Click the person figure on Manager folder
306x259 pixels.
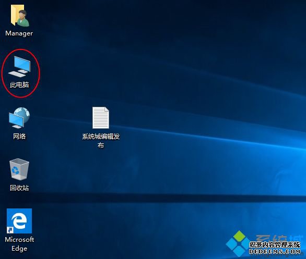click(x=23, y=19)
